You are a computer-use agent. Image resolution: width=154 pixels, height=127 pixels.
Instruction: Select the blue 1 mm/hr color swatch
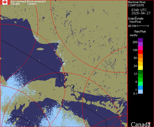140,88
